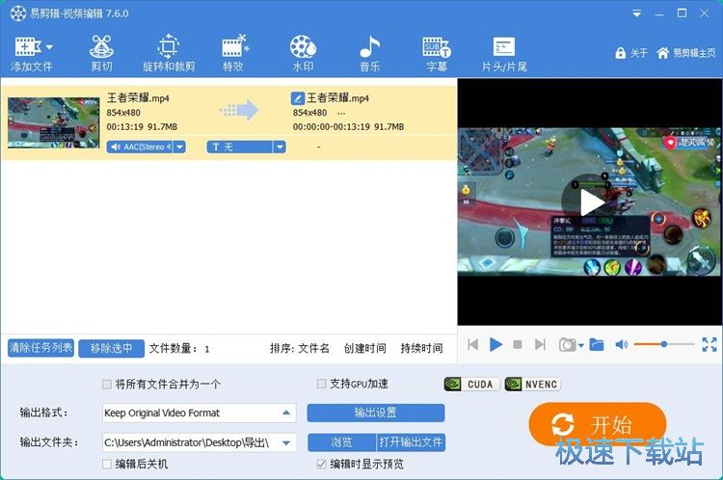
Task: Click the 00:00:00-00:13:19 91.7MB output info
Action: (348, 127)
